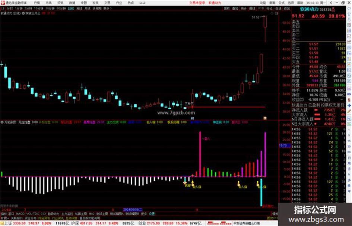
Task: Select the MACD indicator tab
Action: coord(20,214)
